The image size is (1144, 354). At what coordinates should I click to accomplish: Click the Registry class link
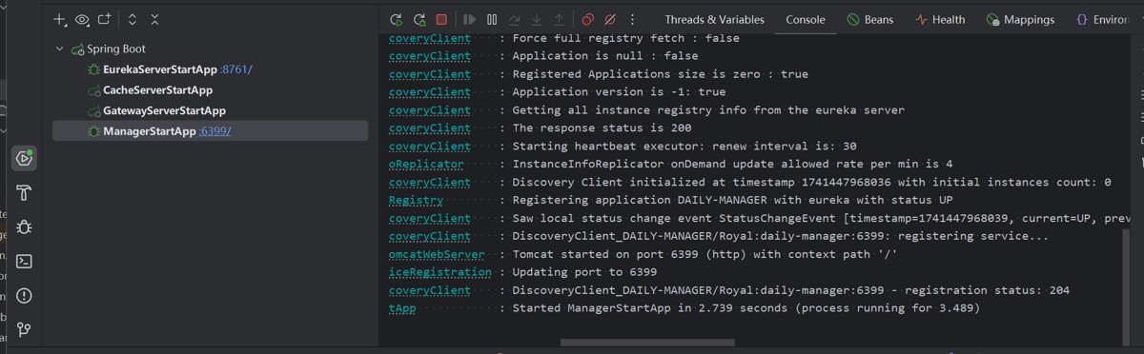pyautogui.click(x=416, y=200)
